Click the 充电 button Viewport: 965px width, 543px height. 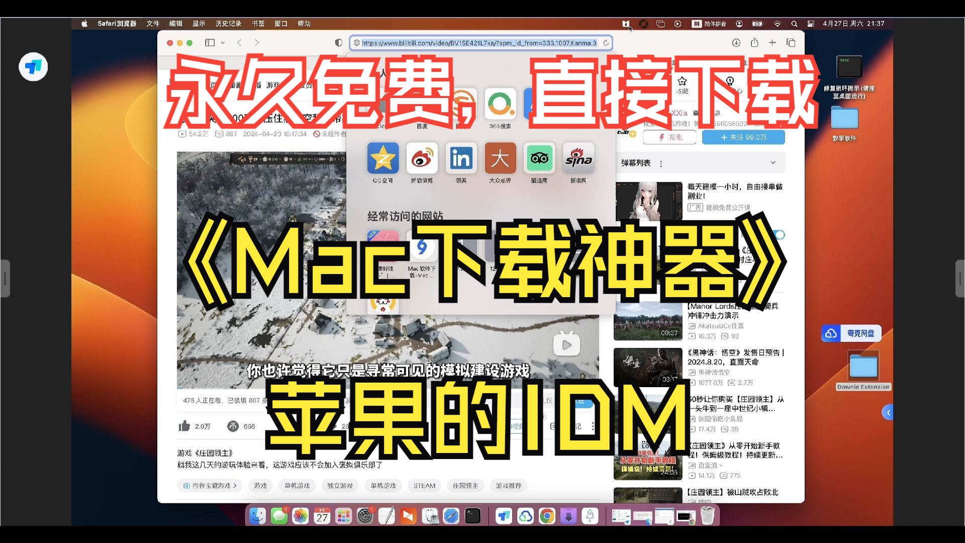(670, 137)
